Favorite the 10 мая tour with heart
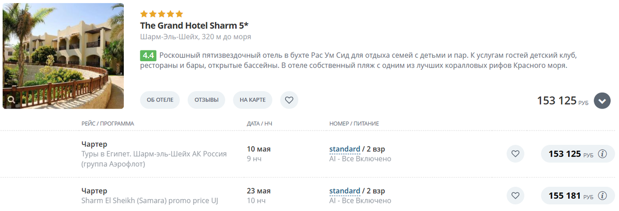The width and height of the screenshot is (619, 211). tap(515, 154)
